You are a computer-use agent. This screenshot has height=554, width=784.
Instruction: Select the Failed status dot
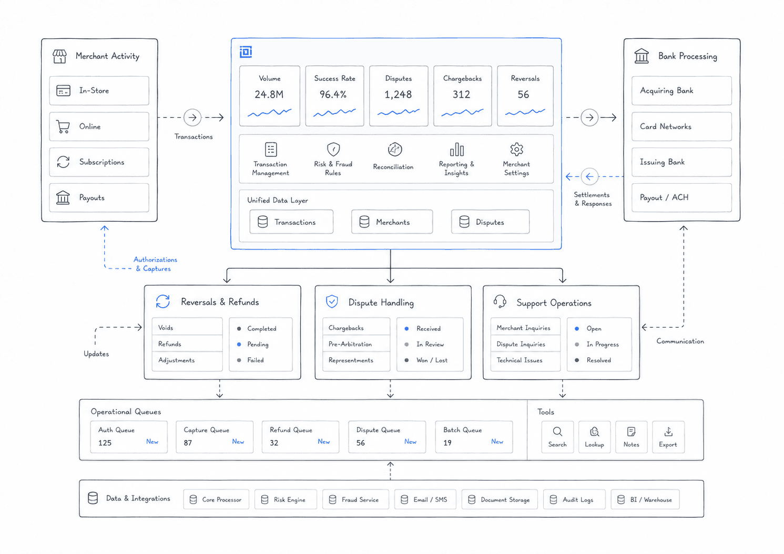tap(239, 360)
